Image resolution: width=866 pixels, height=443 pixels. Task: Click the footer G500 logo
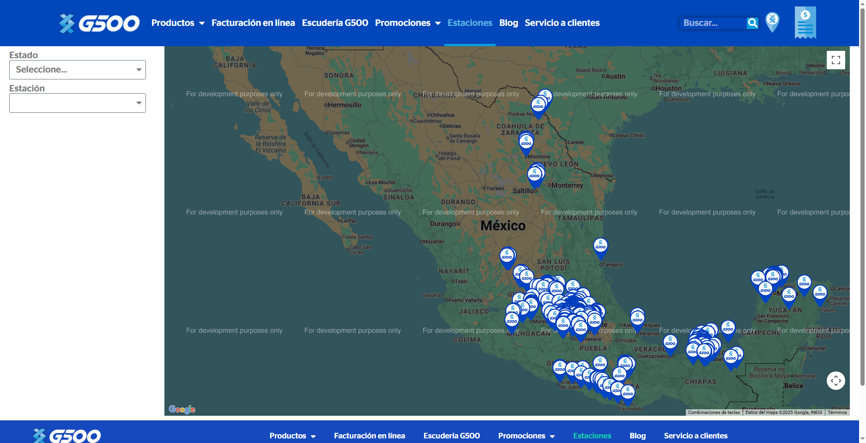pos(67,436)
